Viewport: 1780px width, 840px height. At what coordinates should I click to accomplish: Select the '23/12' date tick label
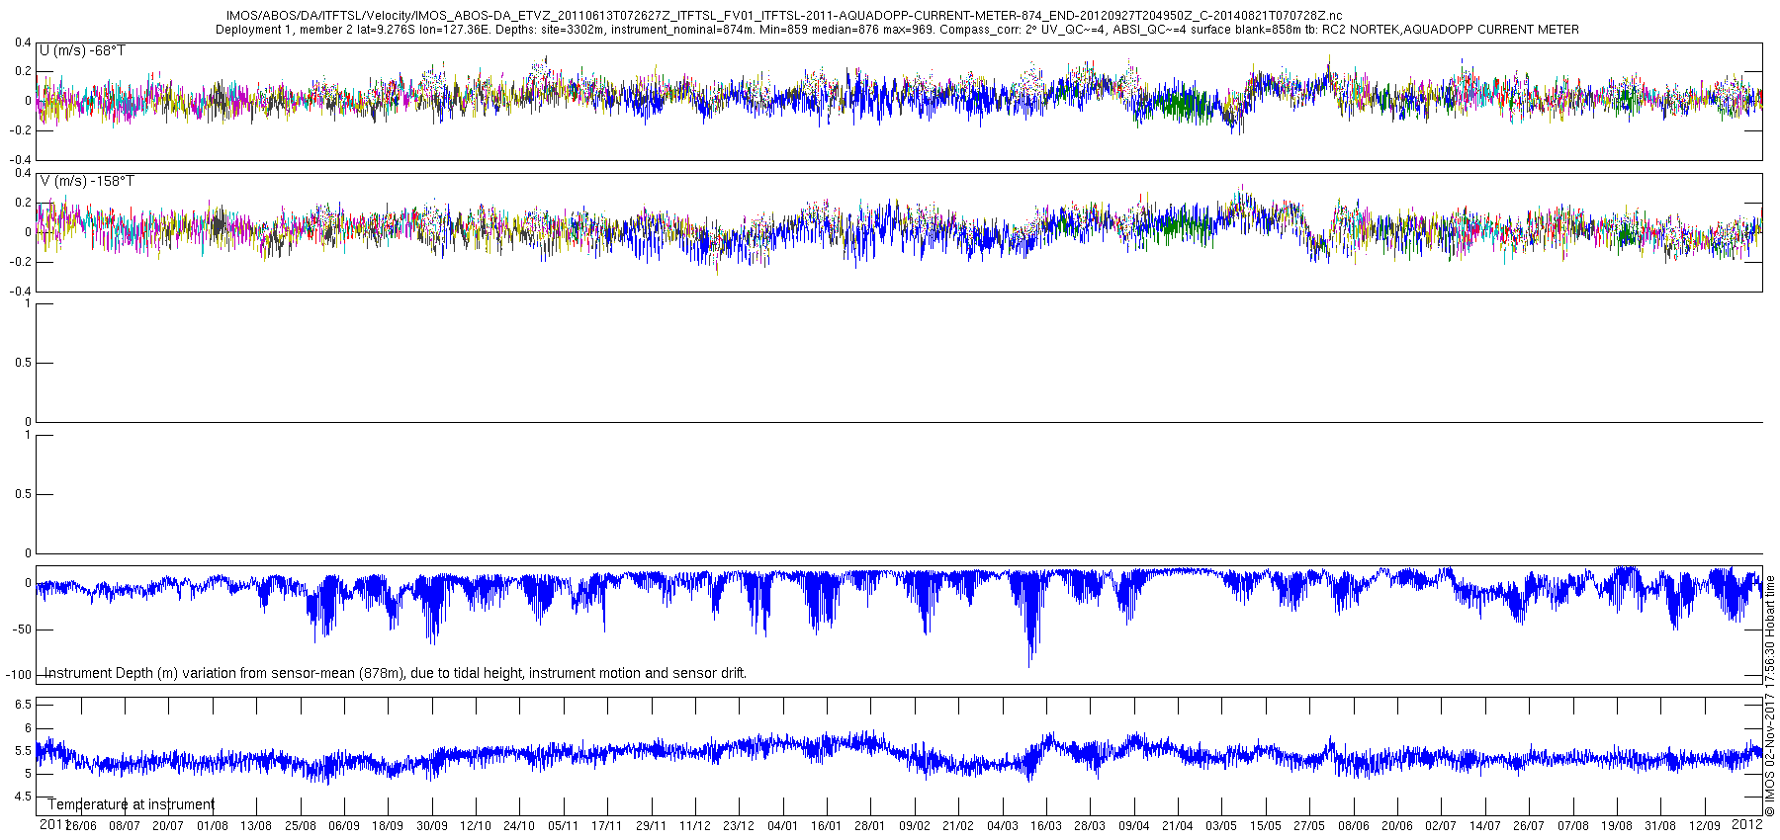click(739, 826)
